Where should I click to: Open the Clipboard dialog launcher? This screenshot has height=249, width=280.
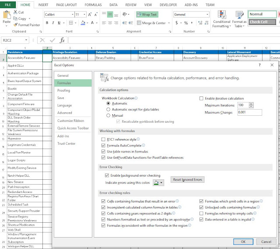pyautogui.click(x=41, y=32)
